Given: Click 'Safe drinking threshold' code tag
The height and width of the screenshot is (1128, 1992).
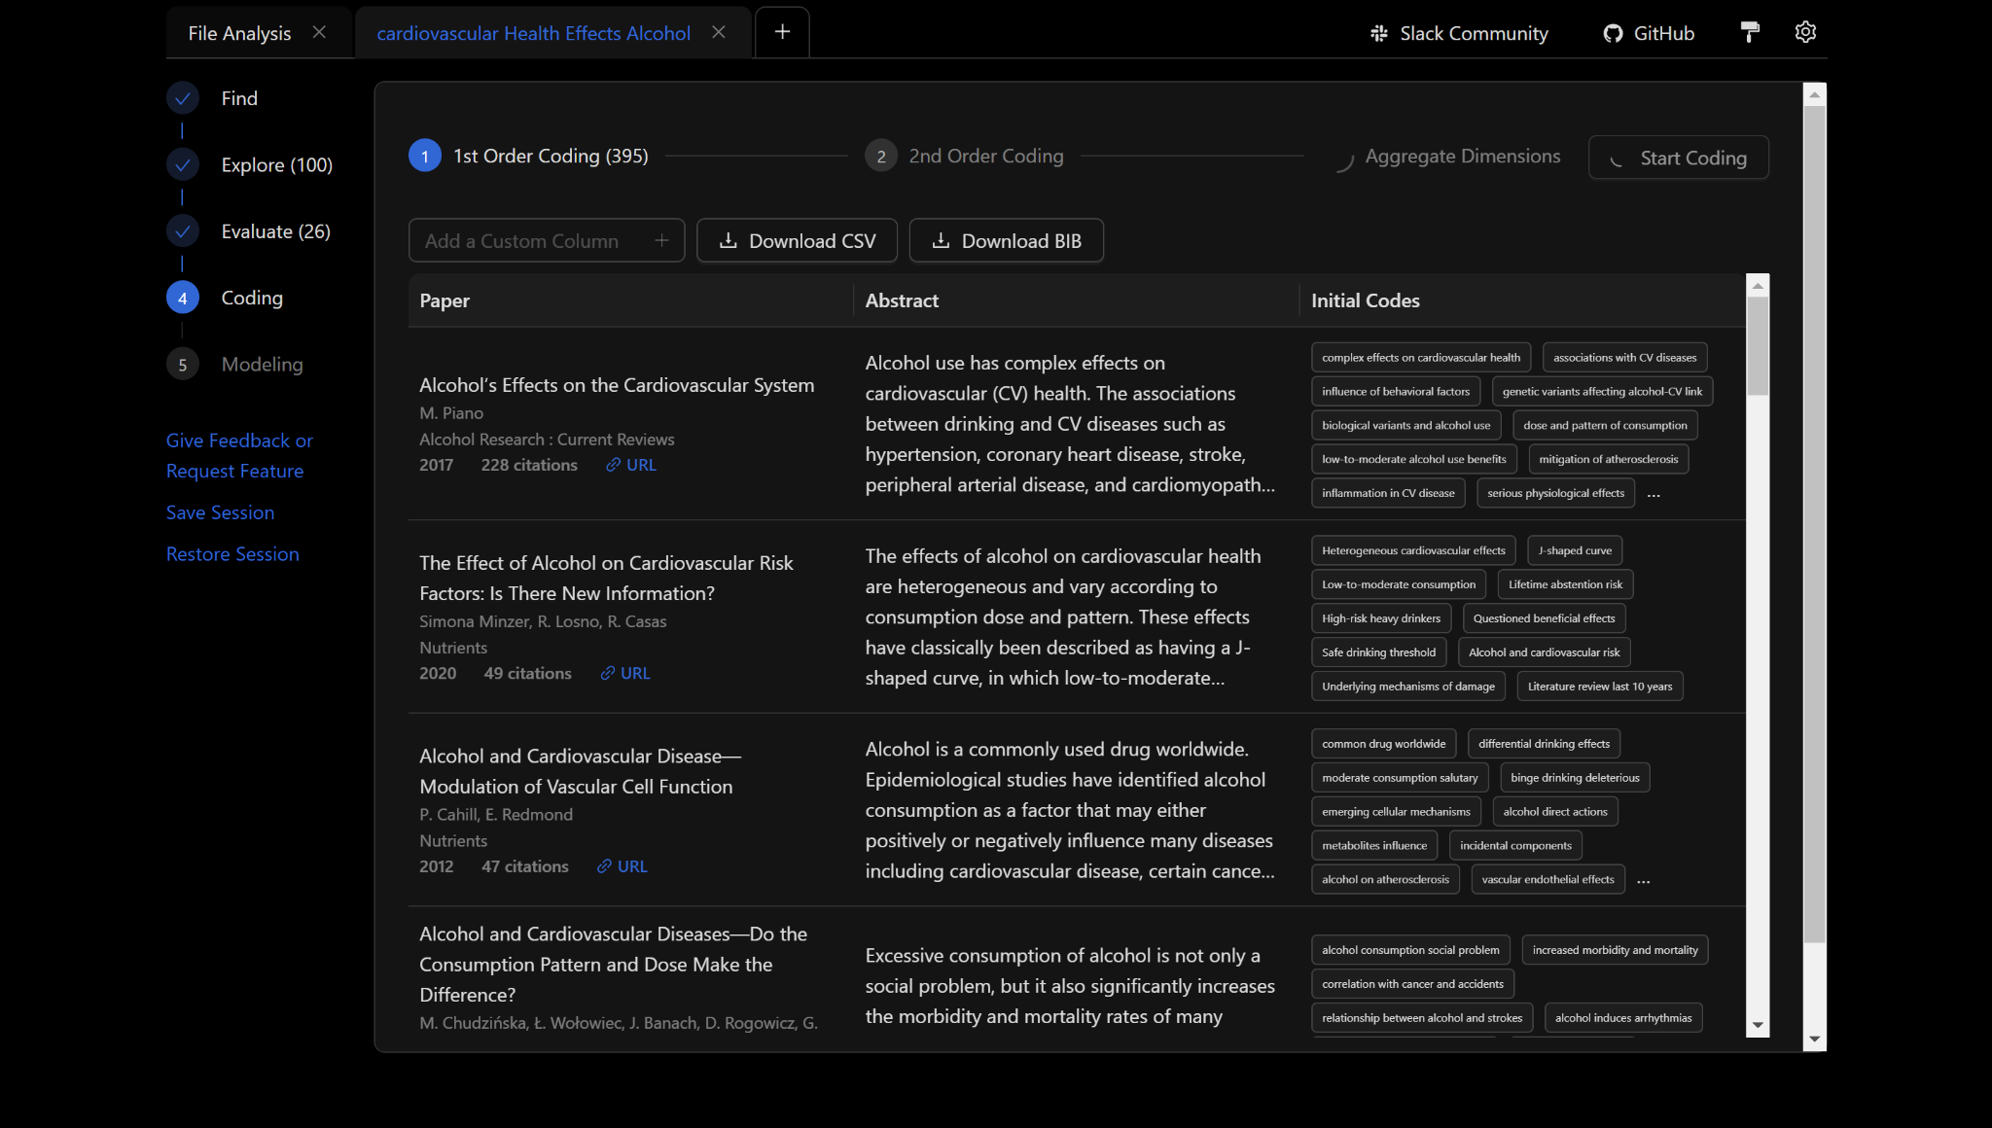Looking at the screenshot, I should (x=1378, y=652).
